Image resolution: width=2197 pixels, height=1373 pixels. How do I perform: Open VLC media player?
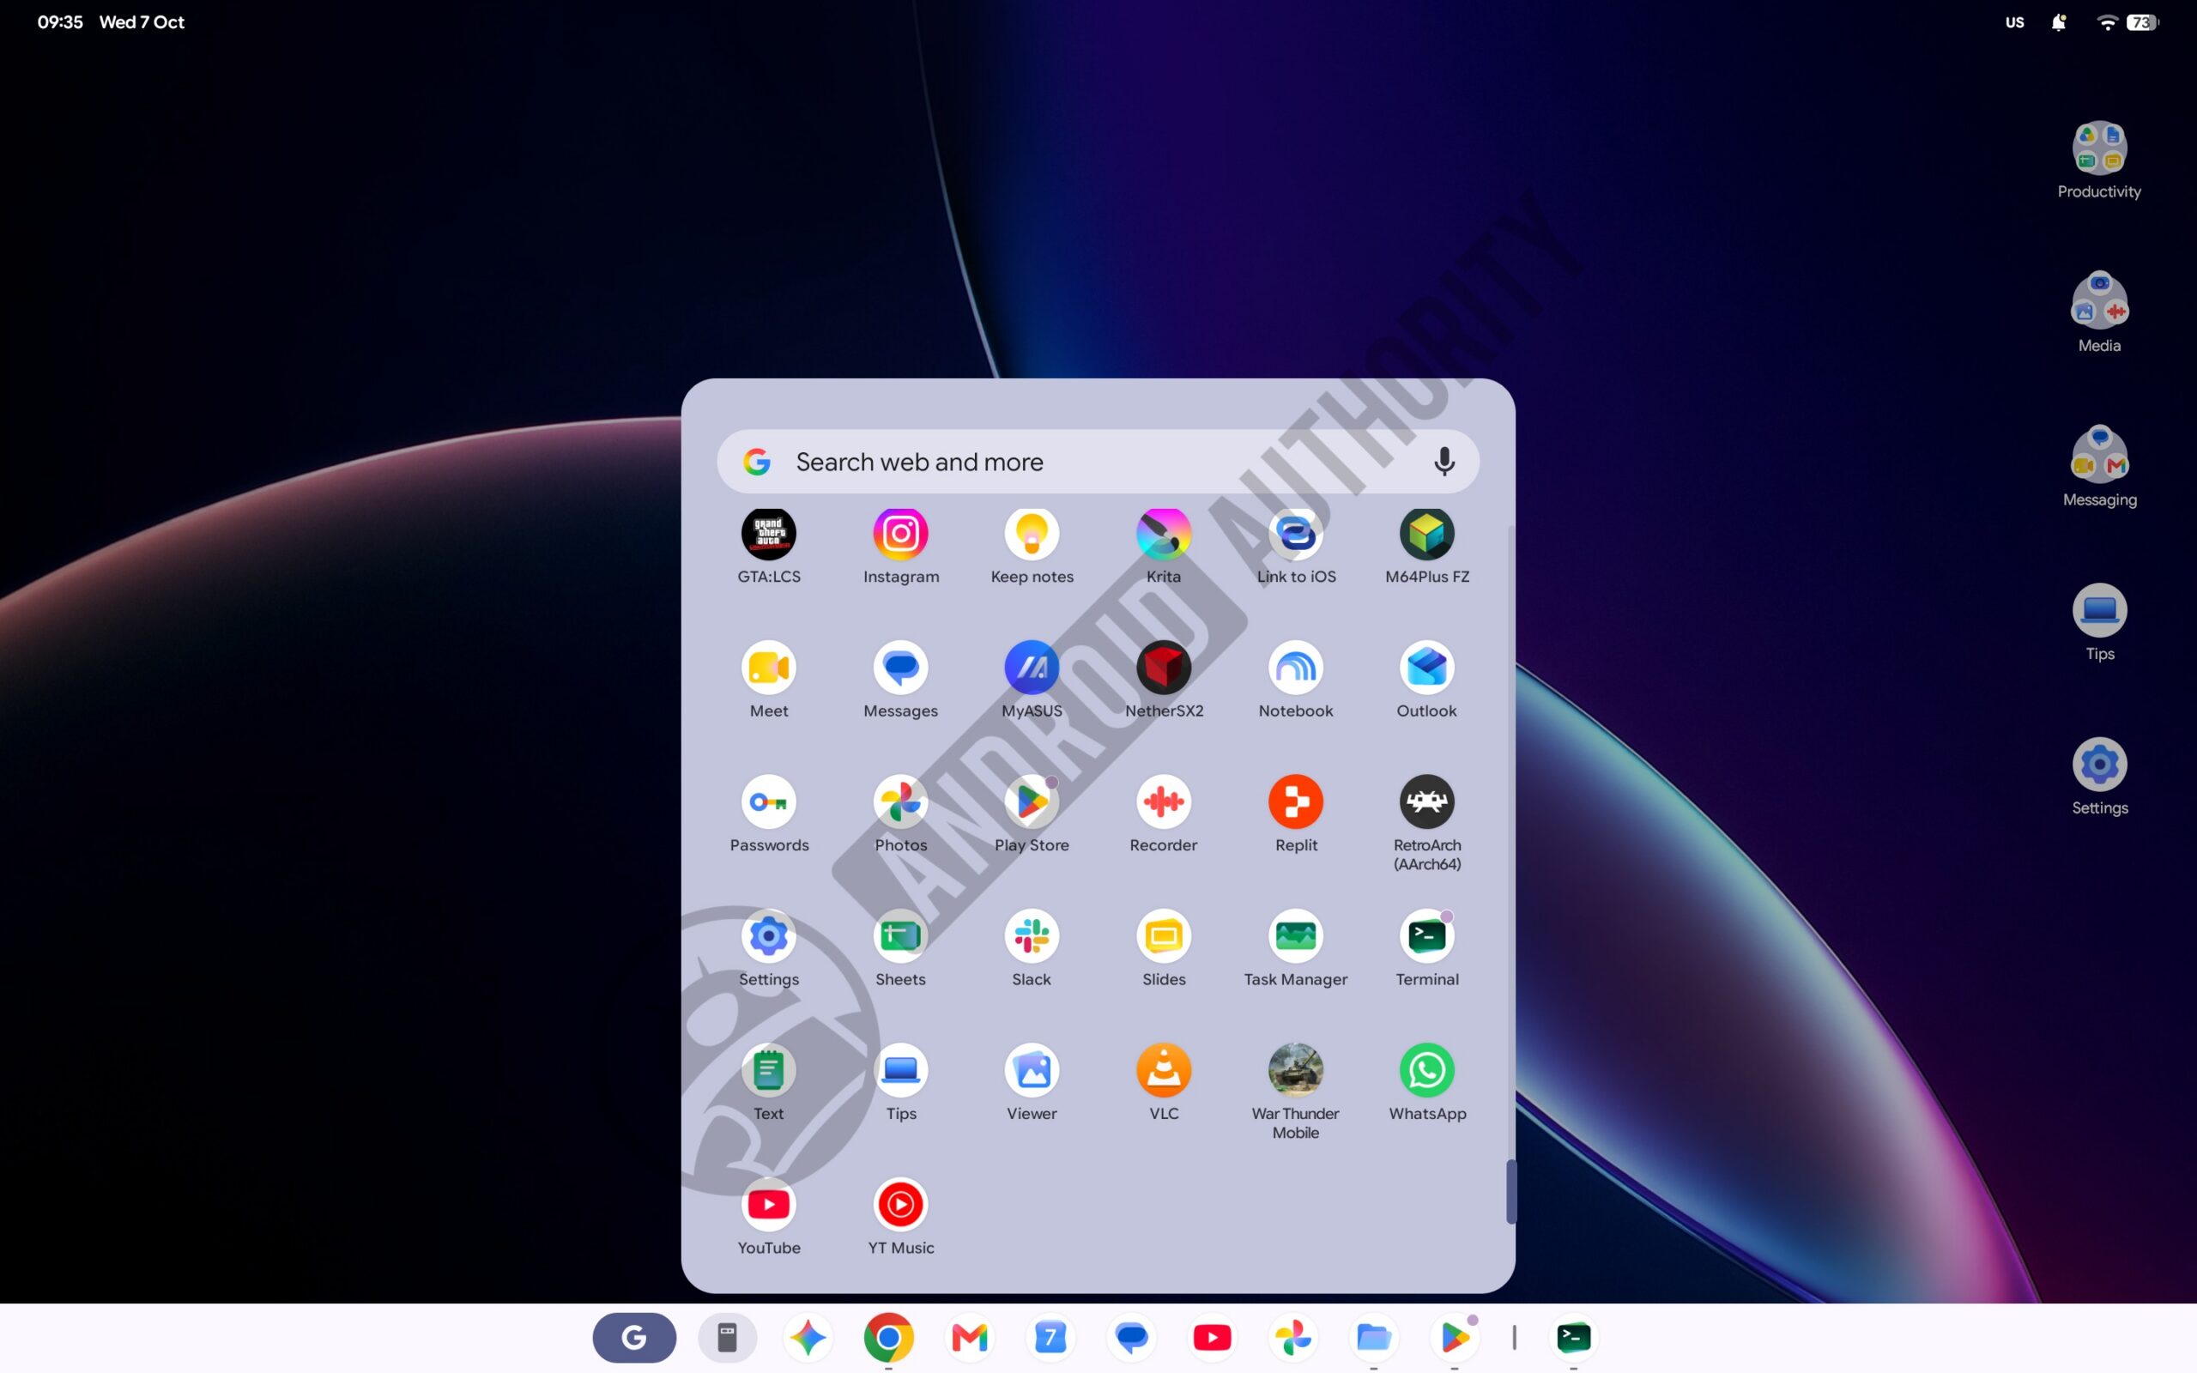tap(1163, 1071)
